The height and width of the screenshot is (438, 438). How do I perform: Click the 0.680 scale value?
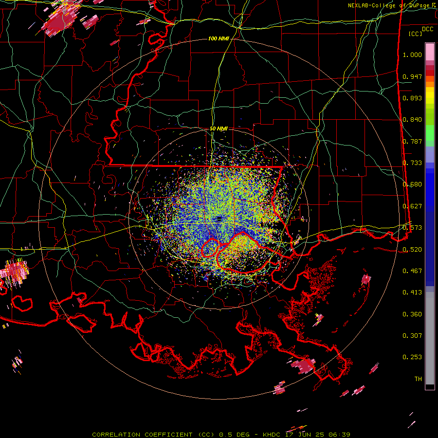point(412,184)
